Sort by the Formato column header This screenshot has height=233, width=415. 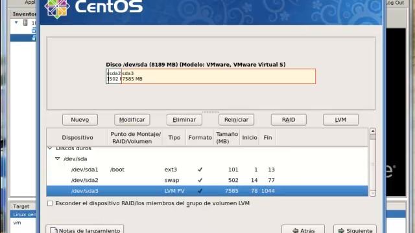pyautogui.click(x=200, y=137)
